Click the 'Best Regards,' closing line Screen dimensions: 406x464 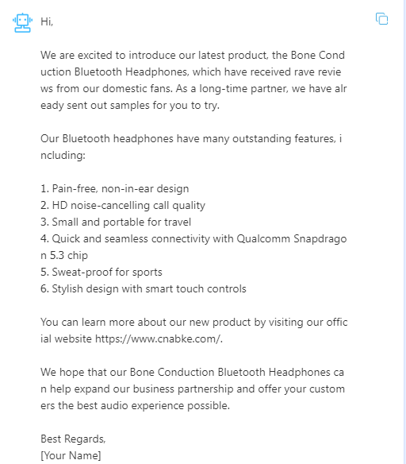click(x=73, y=439)
